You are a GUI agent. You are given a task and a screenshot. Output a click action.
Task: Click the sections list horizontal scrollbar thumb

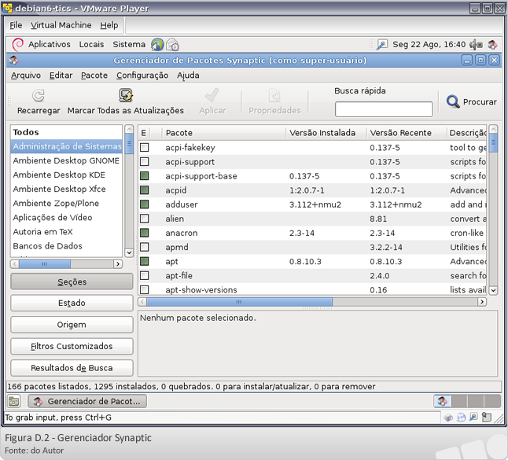click(x=45, y=264)
